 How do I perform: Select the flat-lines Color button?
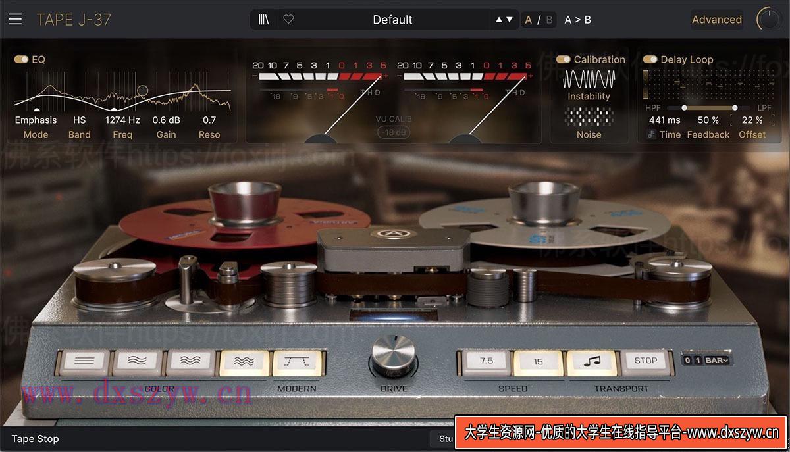(x=84, y=361)
